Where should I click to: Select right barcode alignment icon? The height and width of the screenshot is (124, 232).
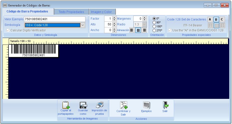144,30
